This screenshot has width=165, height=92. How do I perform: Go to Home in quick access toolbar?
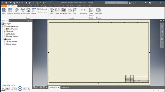point(27,3)
